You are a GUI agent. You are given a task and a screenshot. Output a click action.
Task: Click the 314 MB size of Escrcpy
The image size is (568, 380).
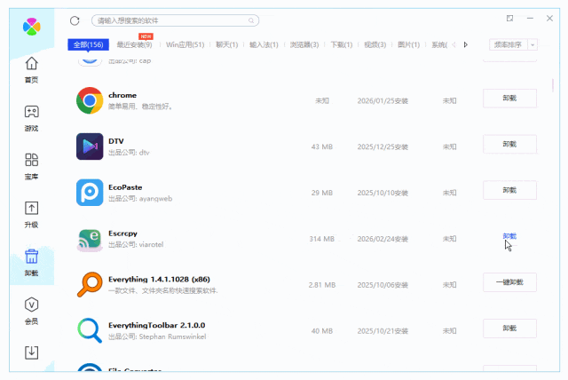coord(321,239)
